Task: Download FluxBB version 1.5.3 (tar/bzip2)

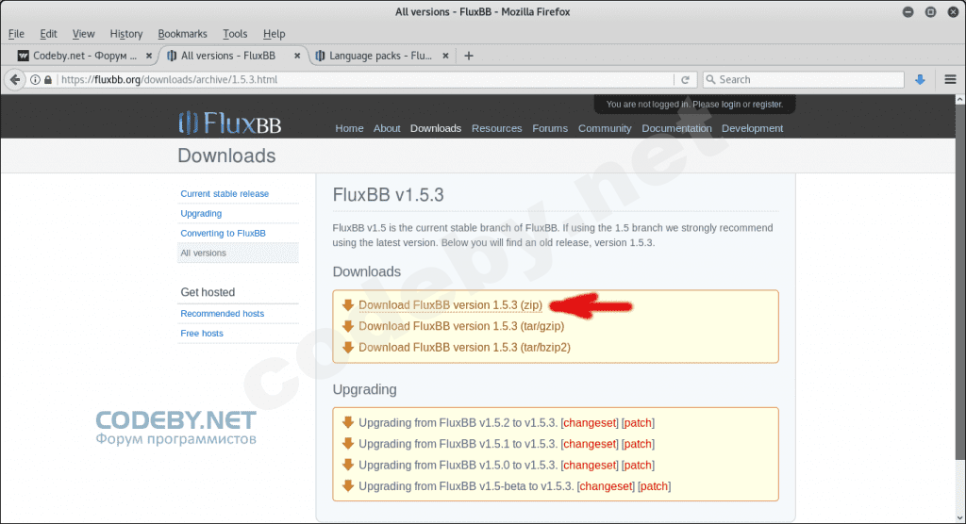Action: tap(464, 347)
